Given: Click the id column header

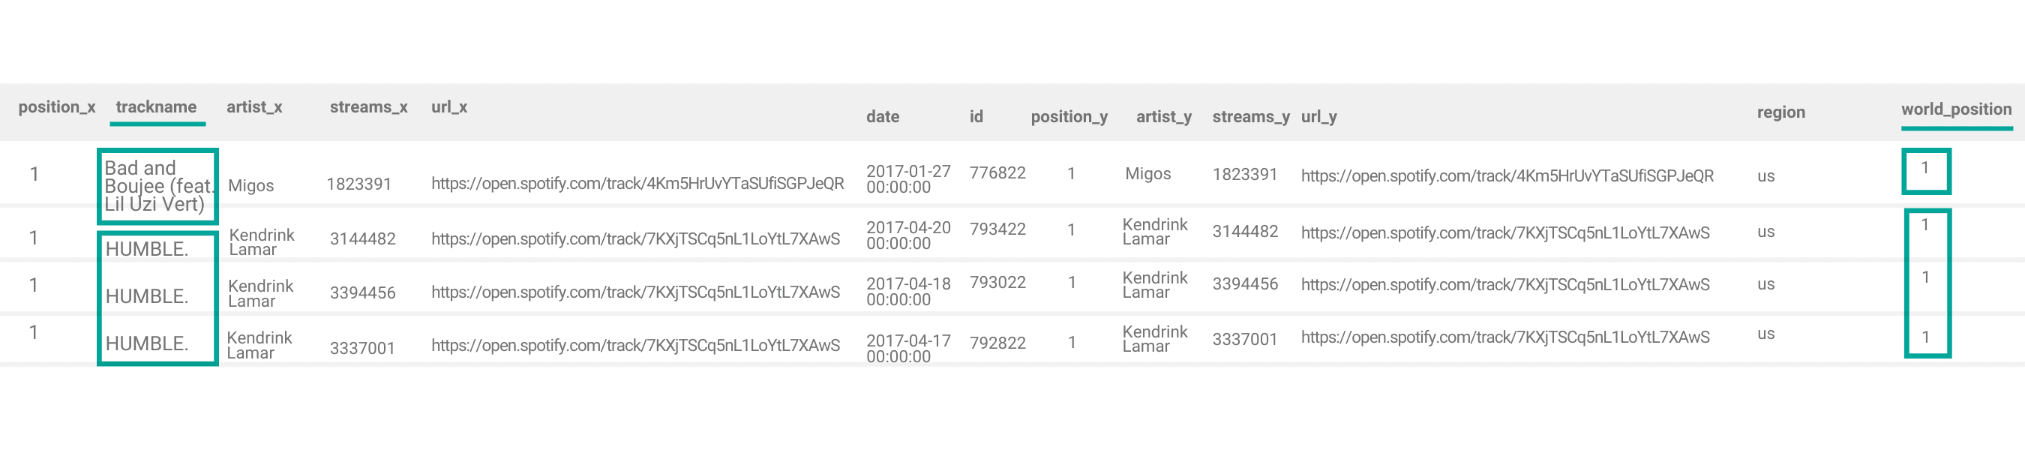Looking at the screenshot, I should (976, 116).
